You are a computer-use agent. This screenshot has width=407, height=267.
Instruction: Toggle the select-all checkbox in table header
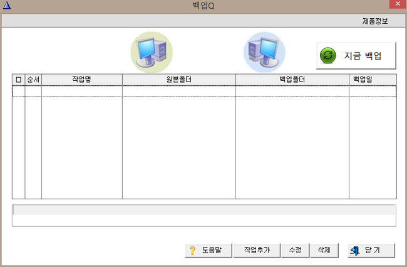pos(18,80)
